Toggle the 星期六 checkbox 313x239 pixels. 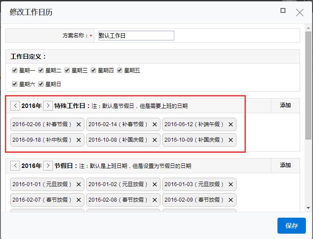tap(15, 84)
